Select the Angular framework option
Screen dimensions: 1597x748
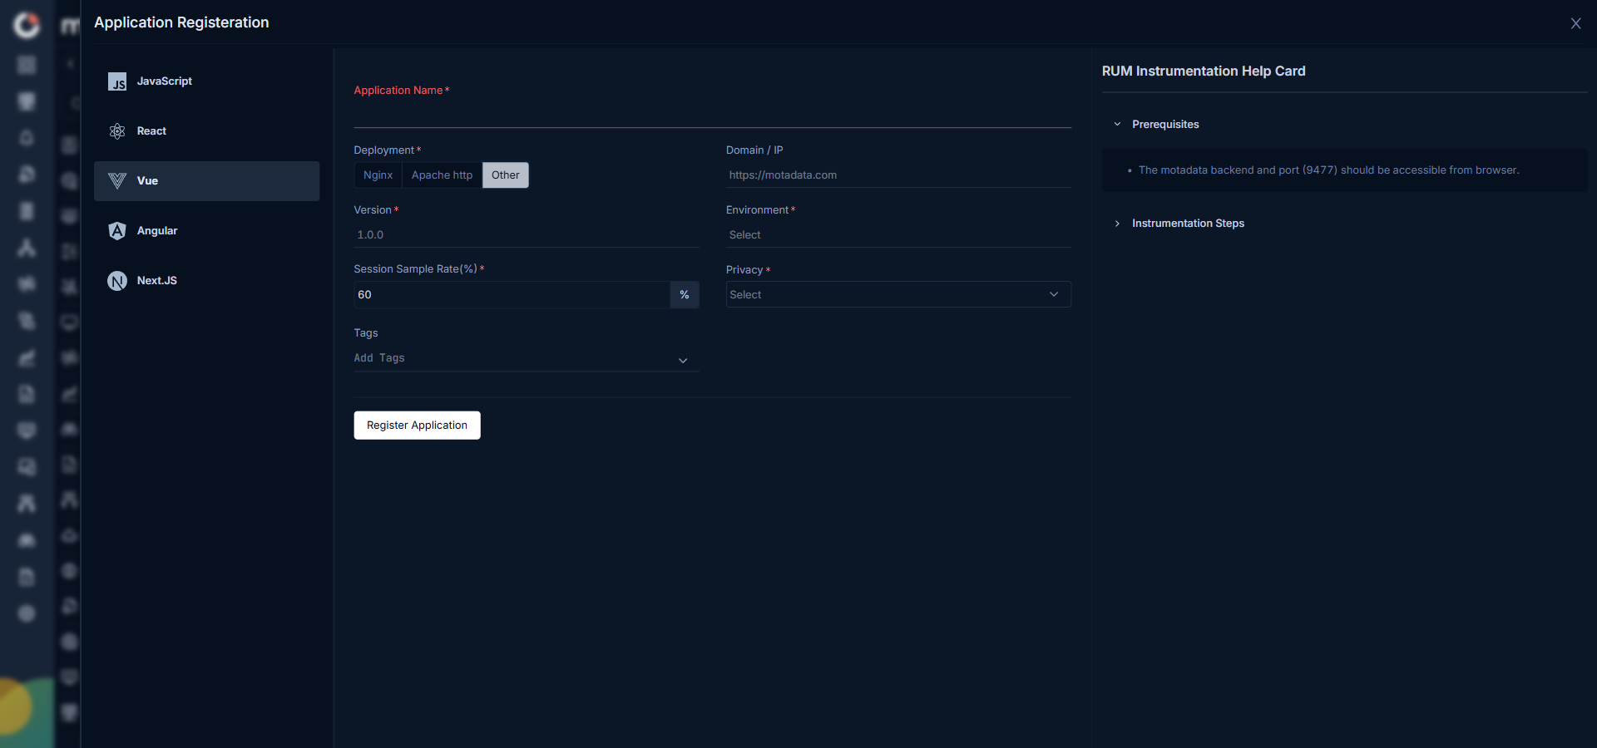(206, 231)
